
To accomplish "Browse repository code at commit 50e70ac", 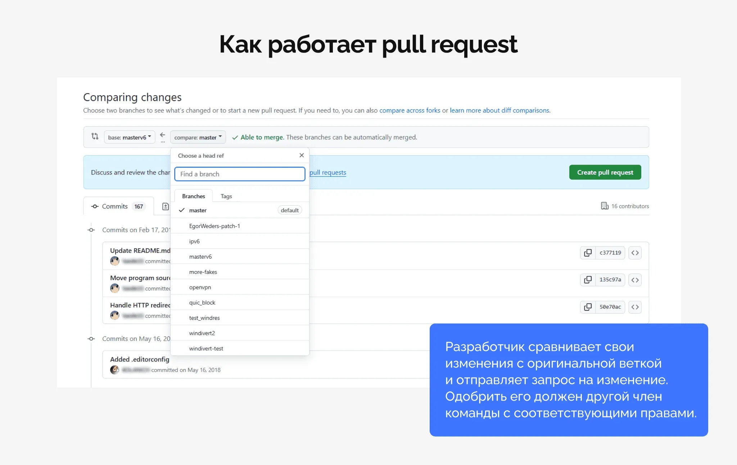I will click(635, 307).
